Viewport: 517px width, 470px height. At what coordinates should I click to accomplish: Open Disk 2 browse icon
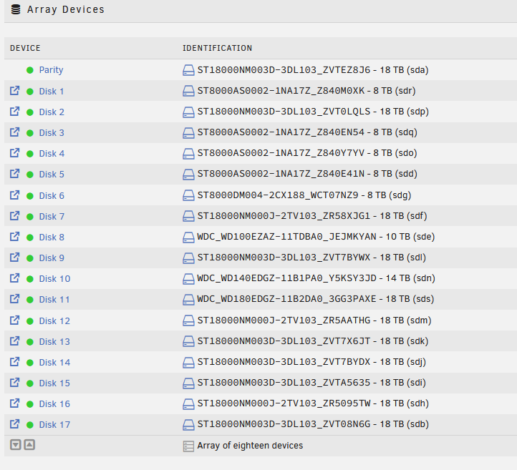point(14,112)
